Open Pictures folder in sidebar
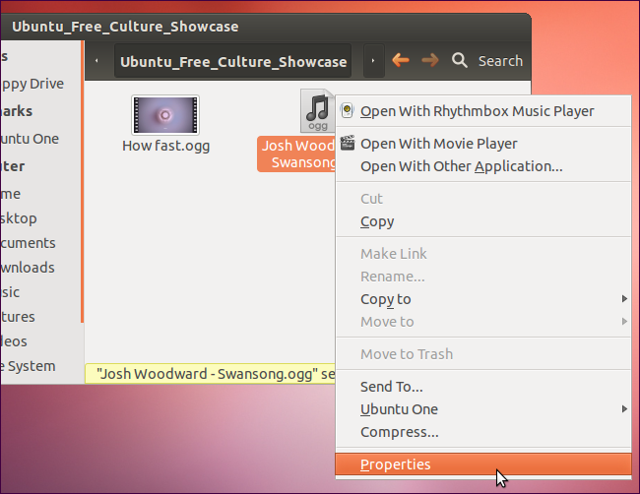Viewport: 640px width, 494px height. pos(18,317)
